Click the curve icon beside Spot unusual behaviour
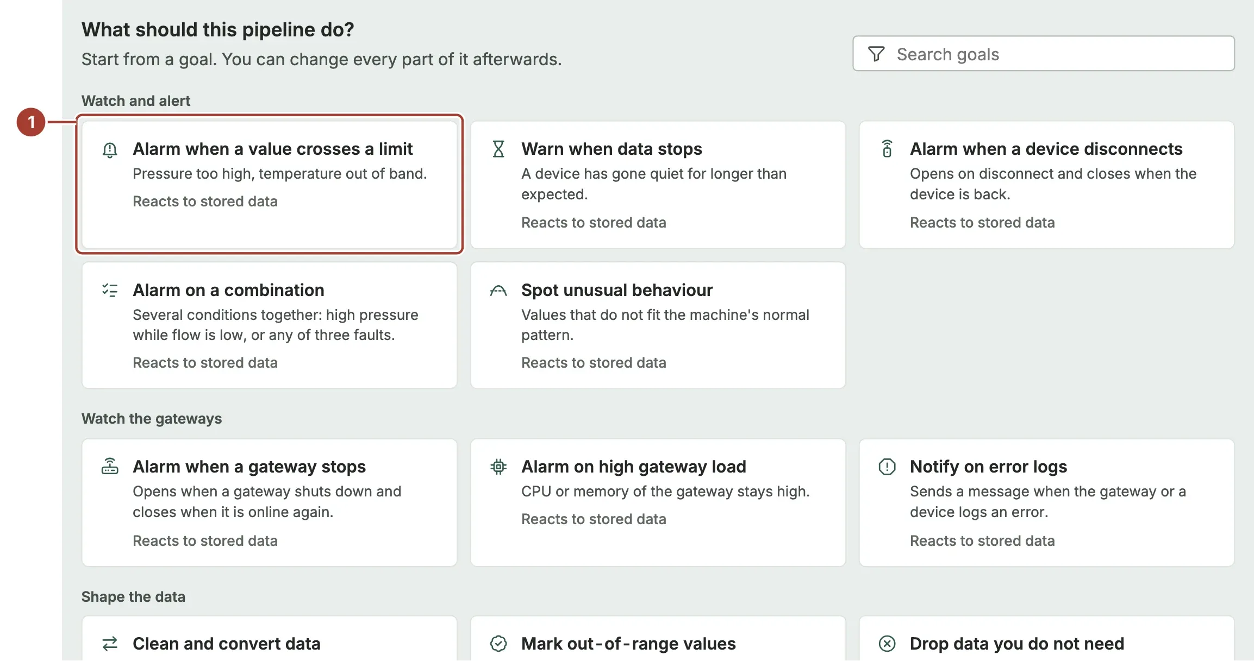1254x661 pixels. tap(498, 291)
